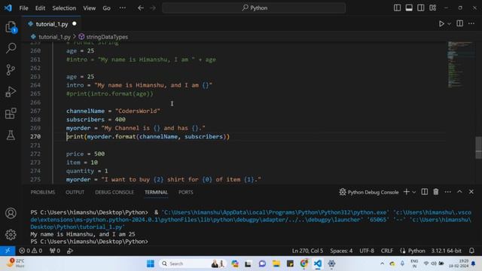482x271 pixels.
Task: Create a new terminal with plus icon
Action: 406,192
